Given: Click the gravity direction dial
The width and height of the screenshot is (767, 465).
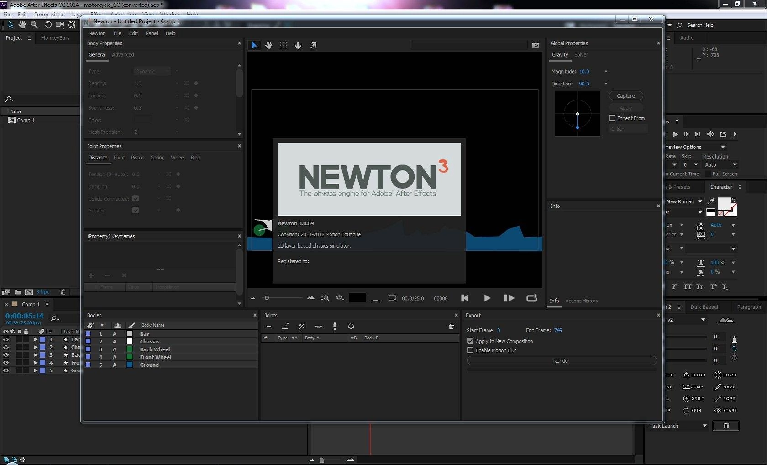Looking at the screenshot, I should coord(578,114).
